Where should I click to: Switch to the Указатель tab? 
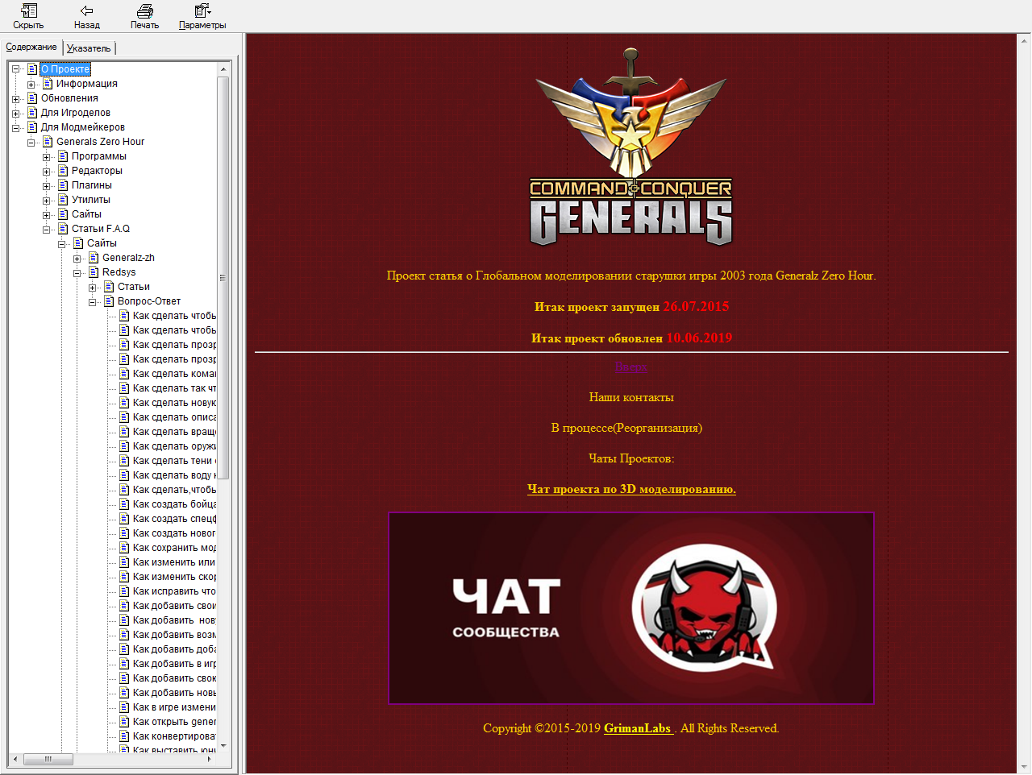point(89,48)
